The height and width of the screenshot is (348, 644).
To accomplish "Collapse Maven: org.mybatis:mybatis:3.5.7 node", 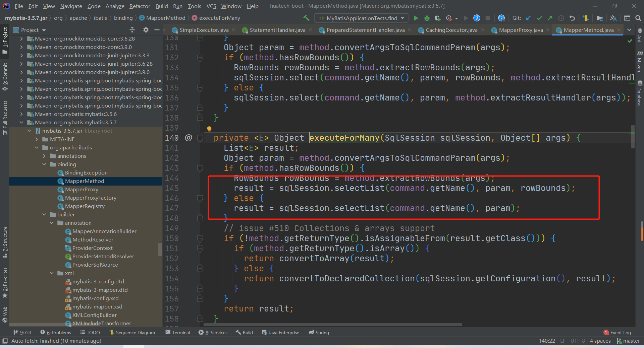I will click(x=22, y=123).
